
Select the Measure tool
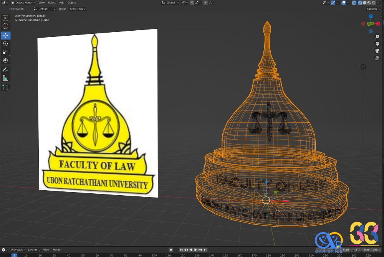[5, 78]
